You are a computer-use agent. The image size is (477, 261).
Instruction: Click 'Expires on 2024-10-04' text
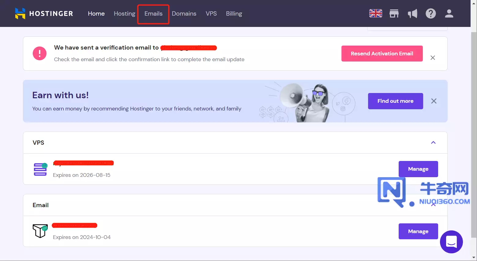click(x=82, y=237)
